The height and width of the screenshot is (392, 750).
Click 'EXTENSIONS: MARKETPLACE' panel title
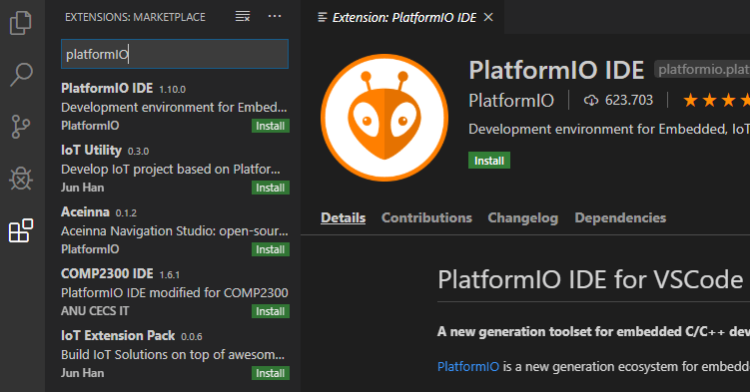click(x=135, y=17)
